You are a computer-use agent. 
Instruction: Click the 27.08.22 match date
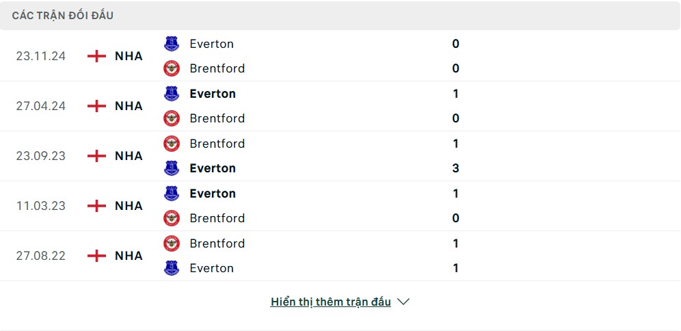click(x=41, y=256)
